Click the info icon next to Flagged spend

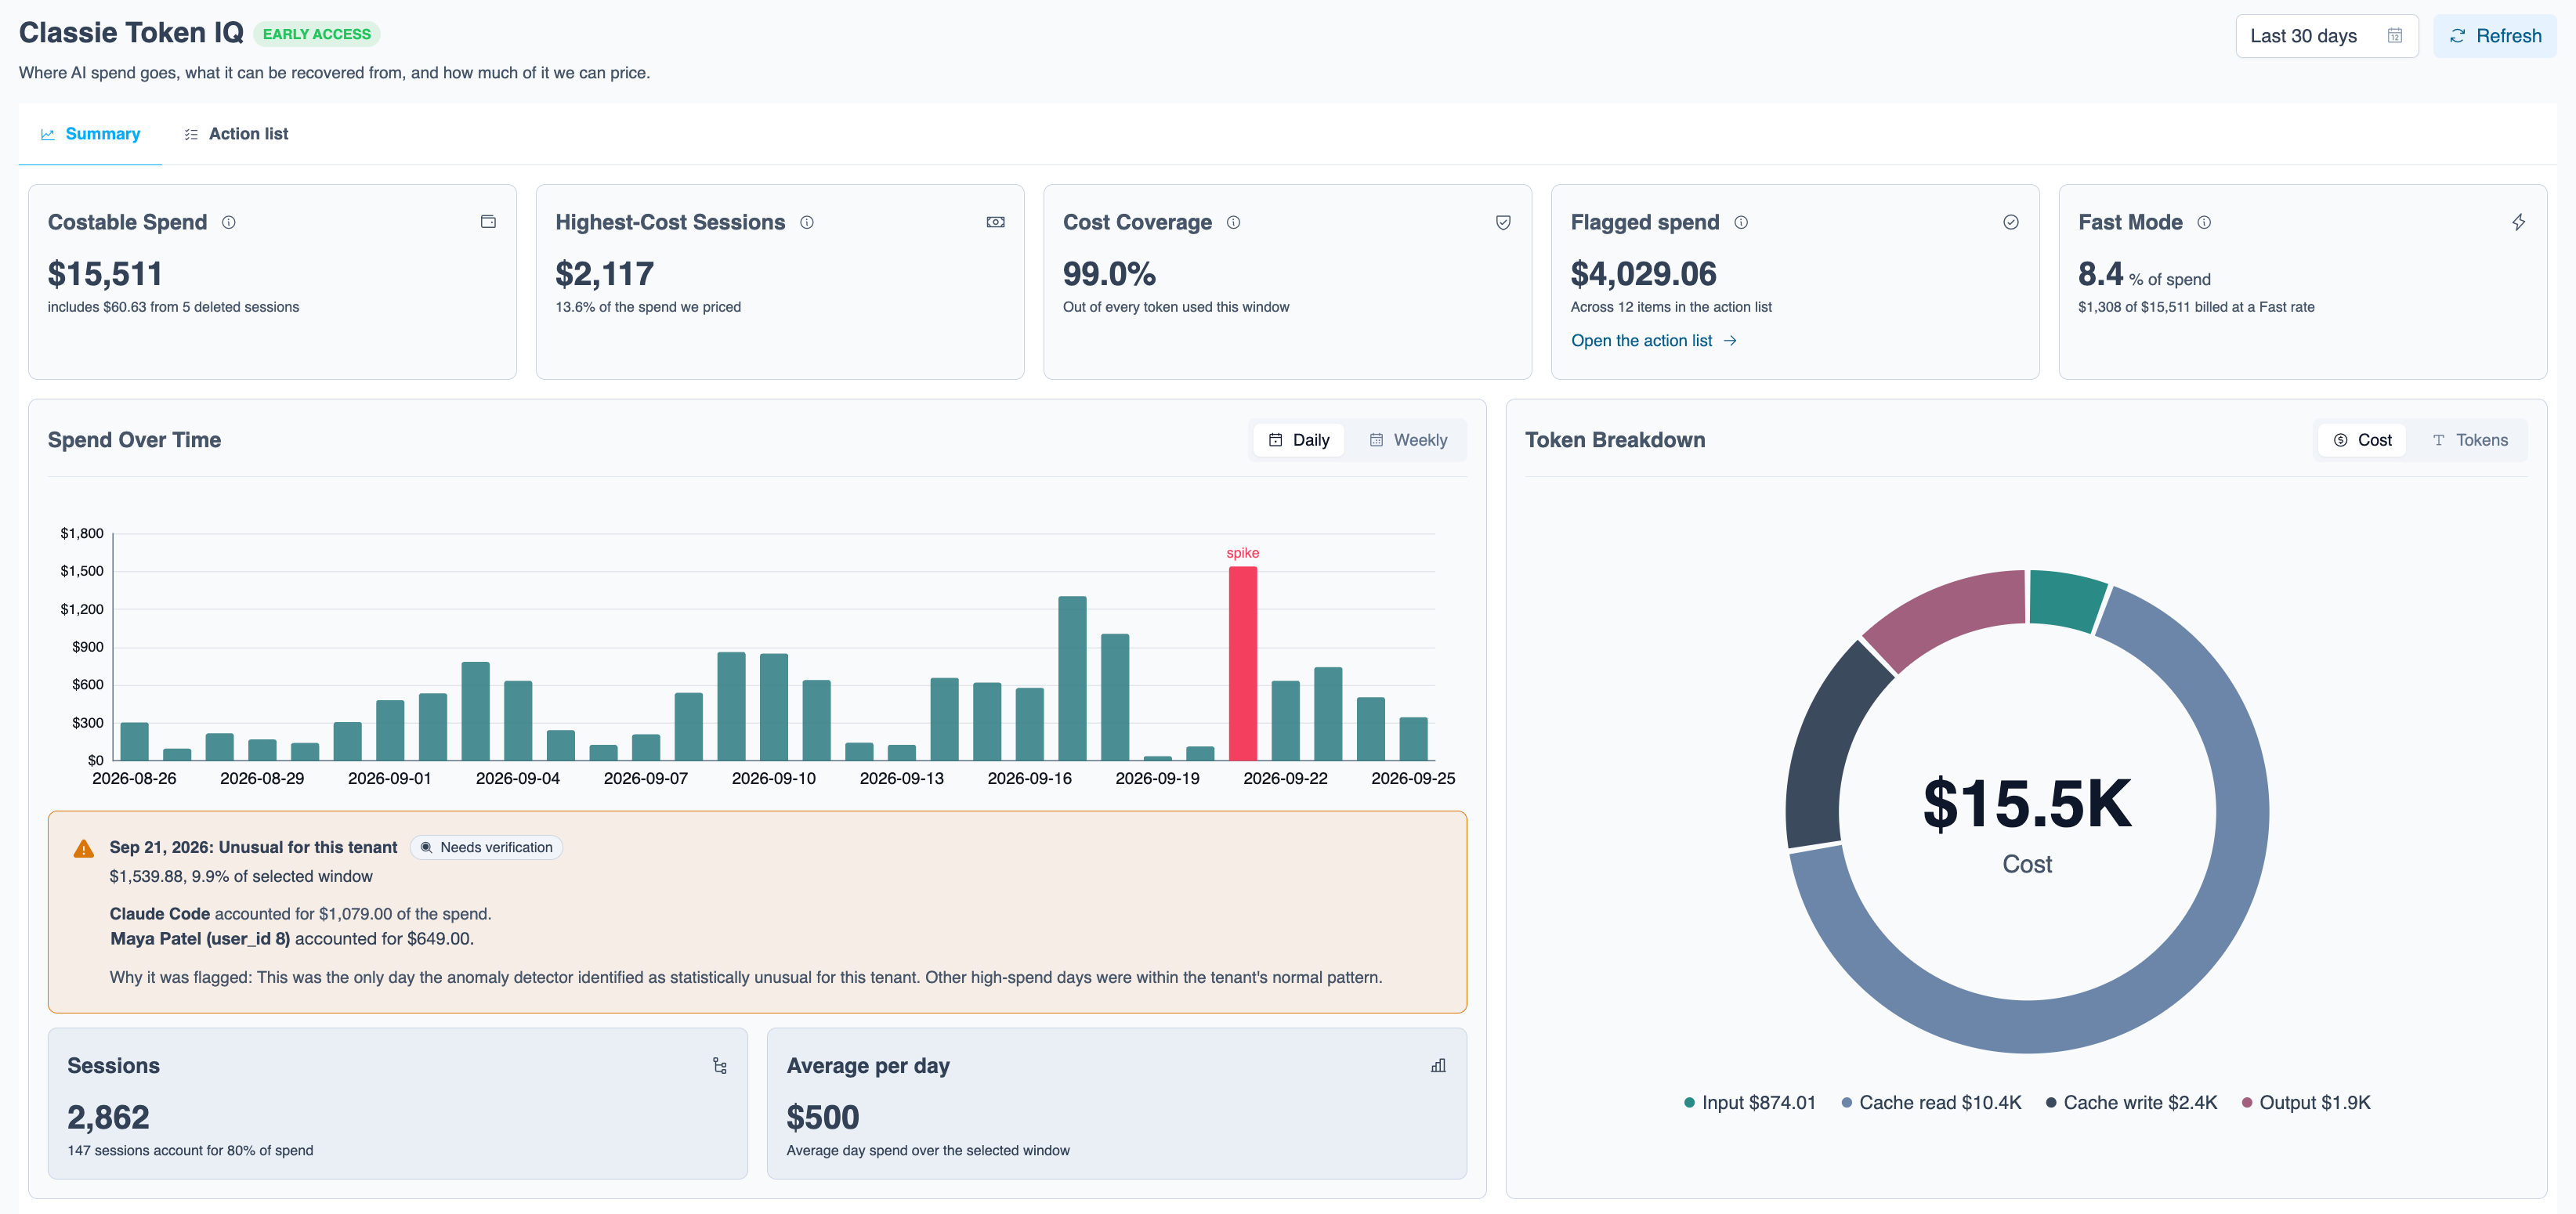coord(1741,222)
